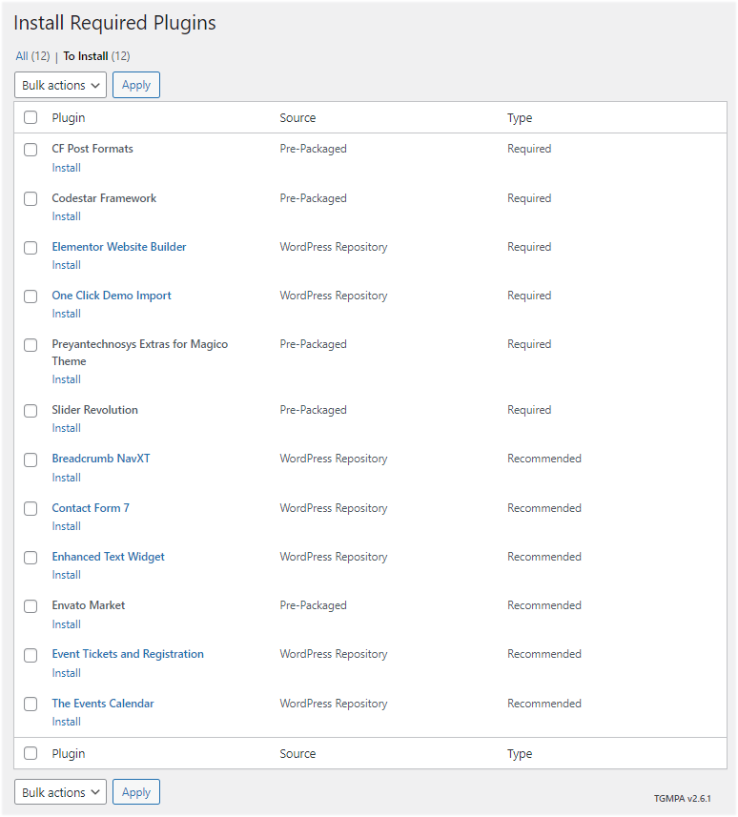The width and height of the screenshot is (738, 817).
Task: Install Preyantechnosys Extras for Magico Theme
Action: 66,379
